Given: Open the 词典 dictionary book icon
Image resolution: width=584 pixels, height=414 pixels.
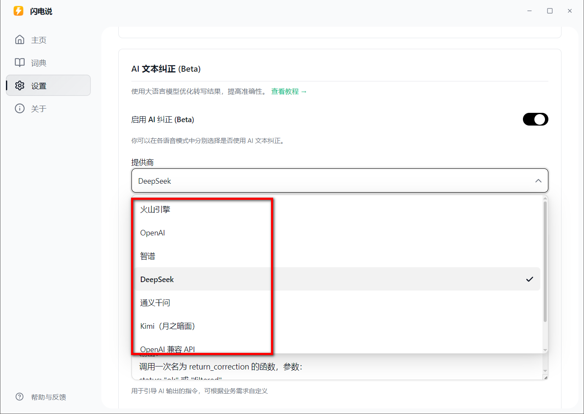Looking at the screenshot, I should (x=20, y=62).
